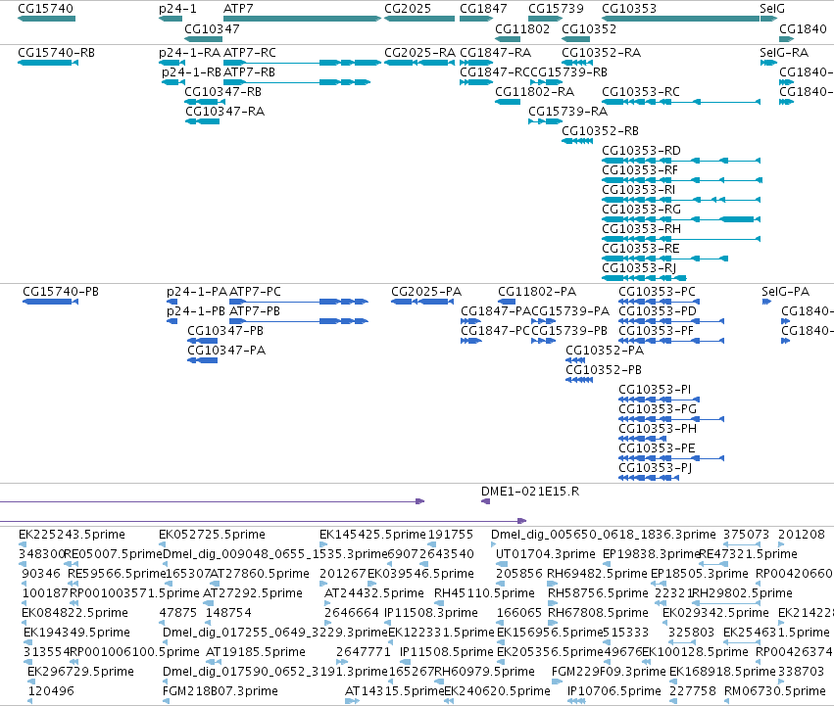Choose protein CG10347-PB

[203, 342]
